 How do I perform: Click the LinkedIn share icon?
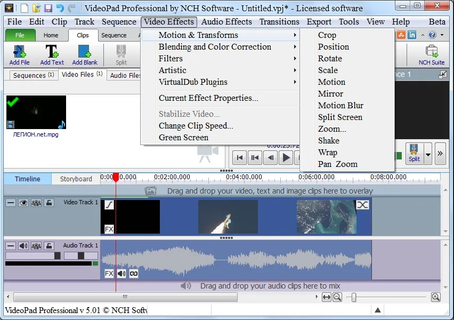412,35
